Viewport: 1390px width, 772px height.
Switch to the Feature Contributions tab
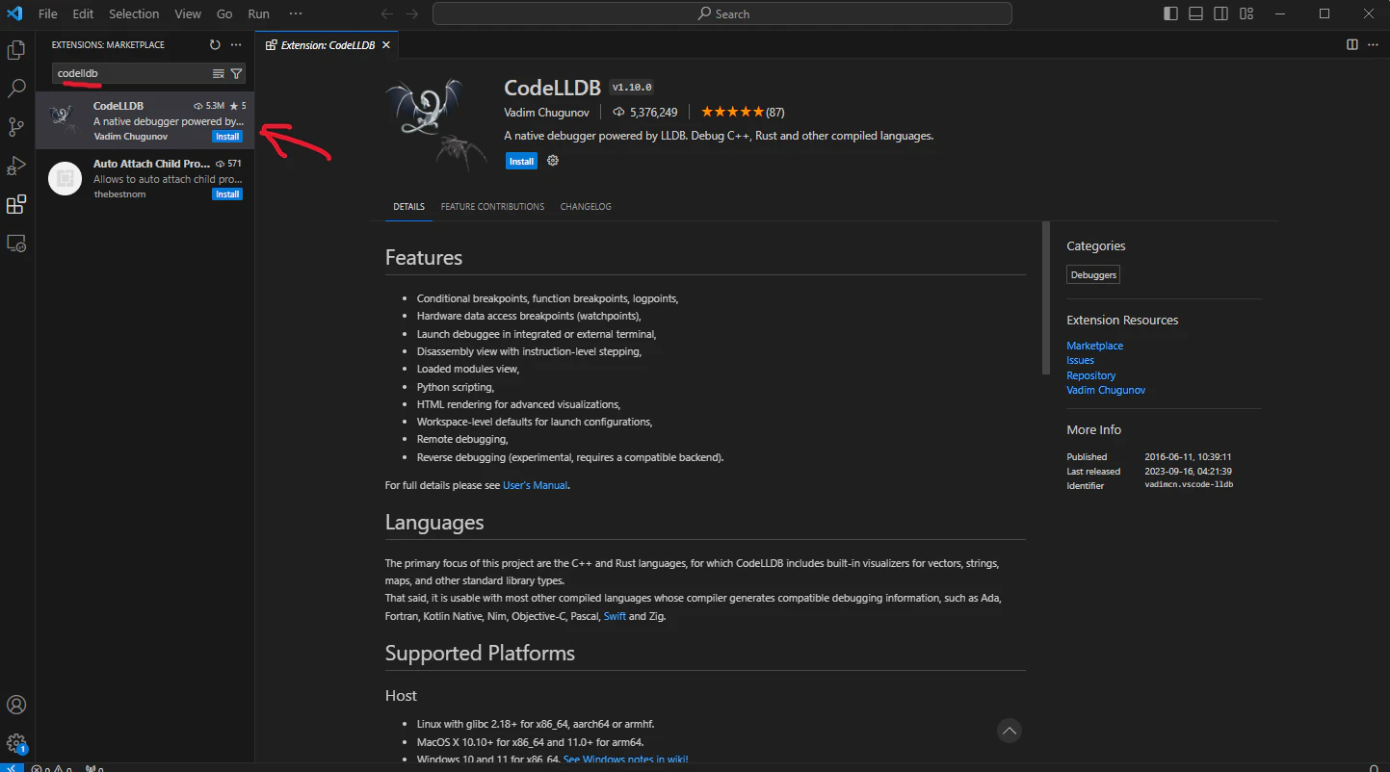pos(492,207)
